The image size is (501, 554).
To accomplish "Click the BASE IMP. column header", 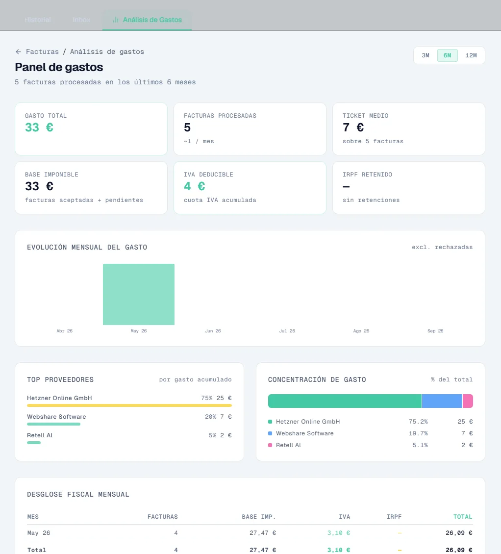I will [x=259, y=517].
